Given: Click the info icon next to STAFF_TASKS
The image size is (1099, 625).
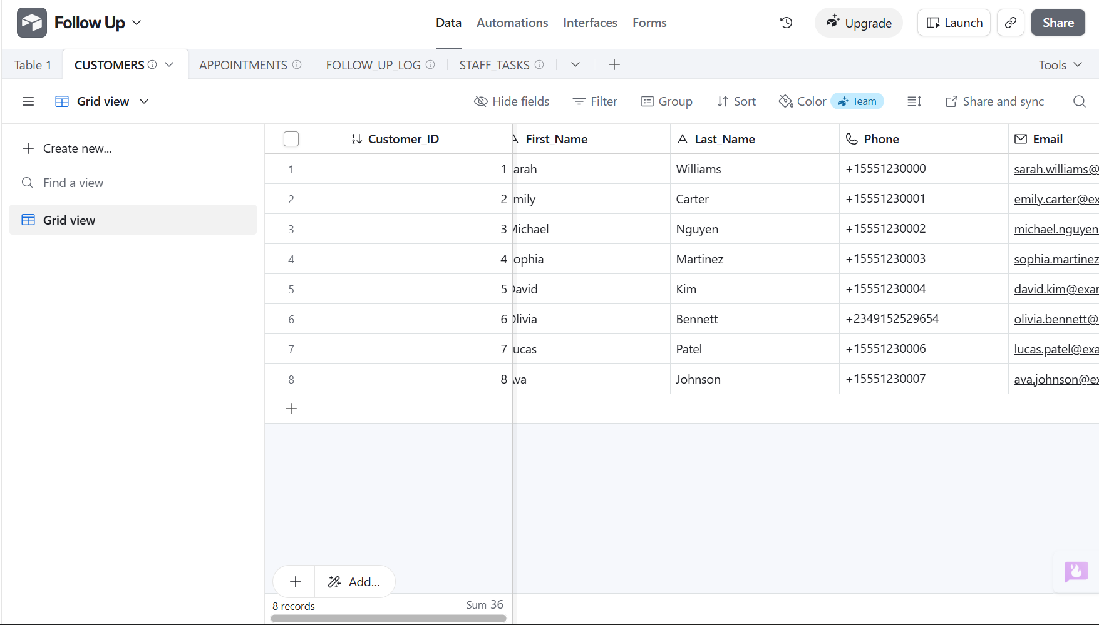Looking at the screenshot, I should tap(539, 64).
